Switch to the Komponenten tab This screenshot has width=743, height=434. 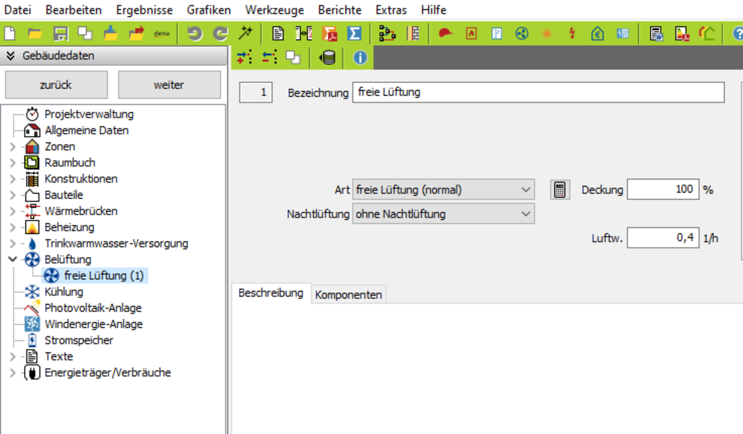click(349, 295)
